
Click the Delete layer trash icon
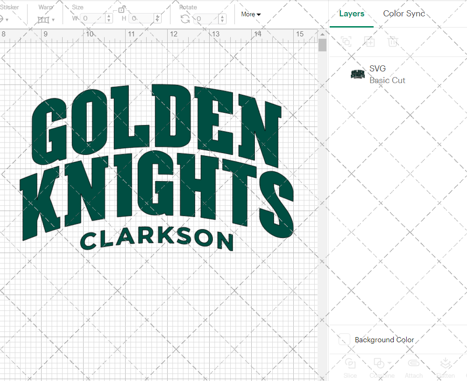(393, 42)
